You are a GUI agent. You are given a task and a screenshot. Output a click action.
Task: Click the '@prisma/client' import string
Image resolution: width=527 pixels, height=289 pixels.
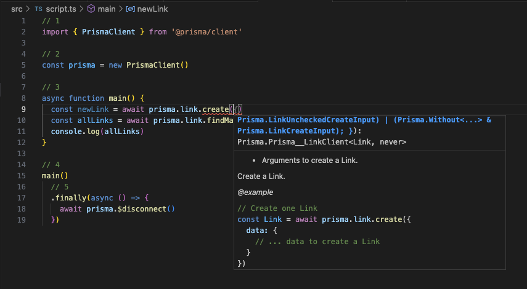click(x=206, y=32)
